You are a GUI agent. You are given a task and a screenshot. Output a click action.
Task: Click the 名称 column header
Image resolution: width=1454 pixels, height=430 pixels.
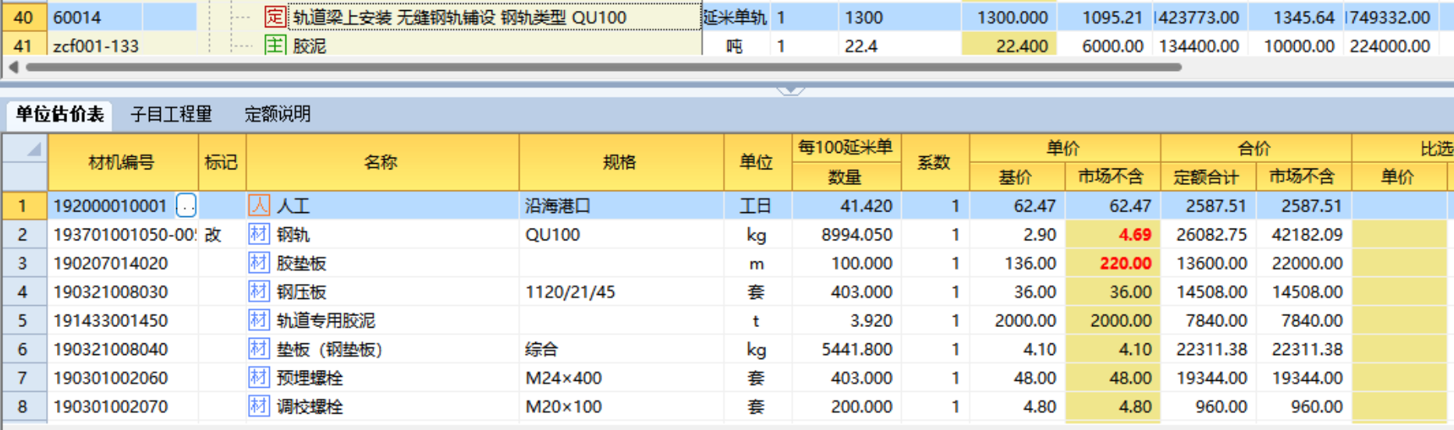pos(382,162)
